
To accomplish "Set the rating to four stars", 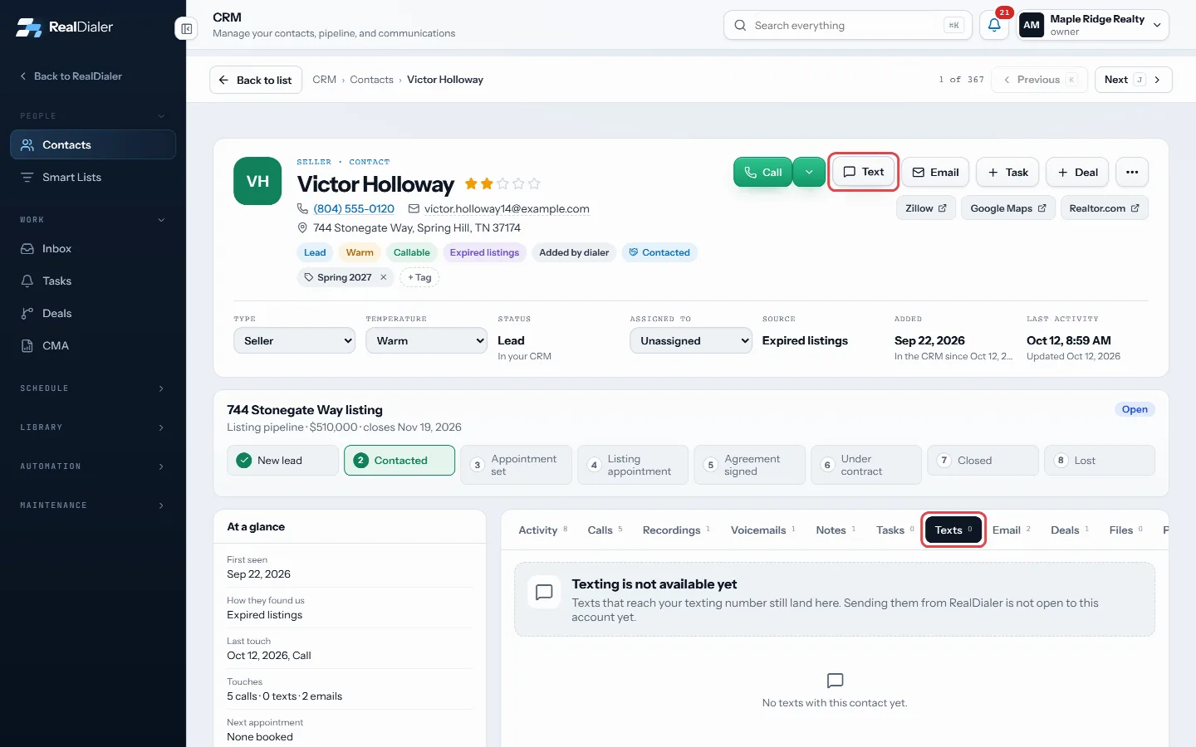I will point(518,183).
